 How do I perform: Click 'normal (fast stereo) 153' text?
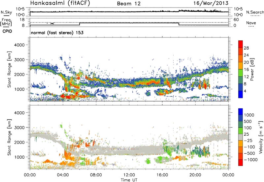pos(57,33)
